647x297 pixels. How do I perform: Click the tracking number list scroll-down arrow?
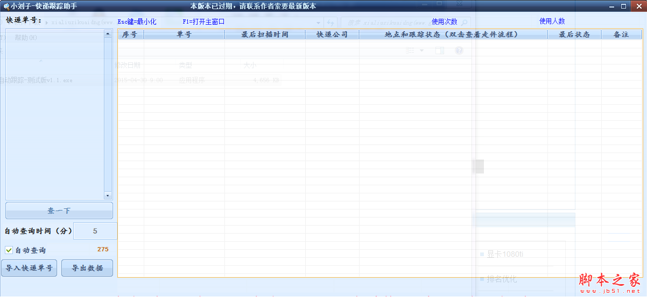click(x=108, y=196)
